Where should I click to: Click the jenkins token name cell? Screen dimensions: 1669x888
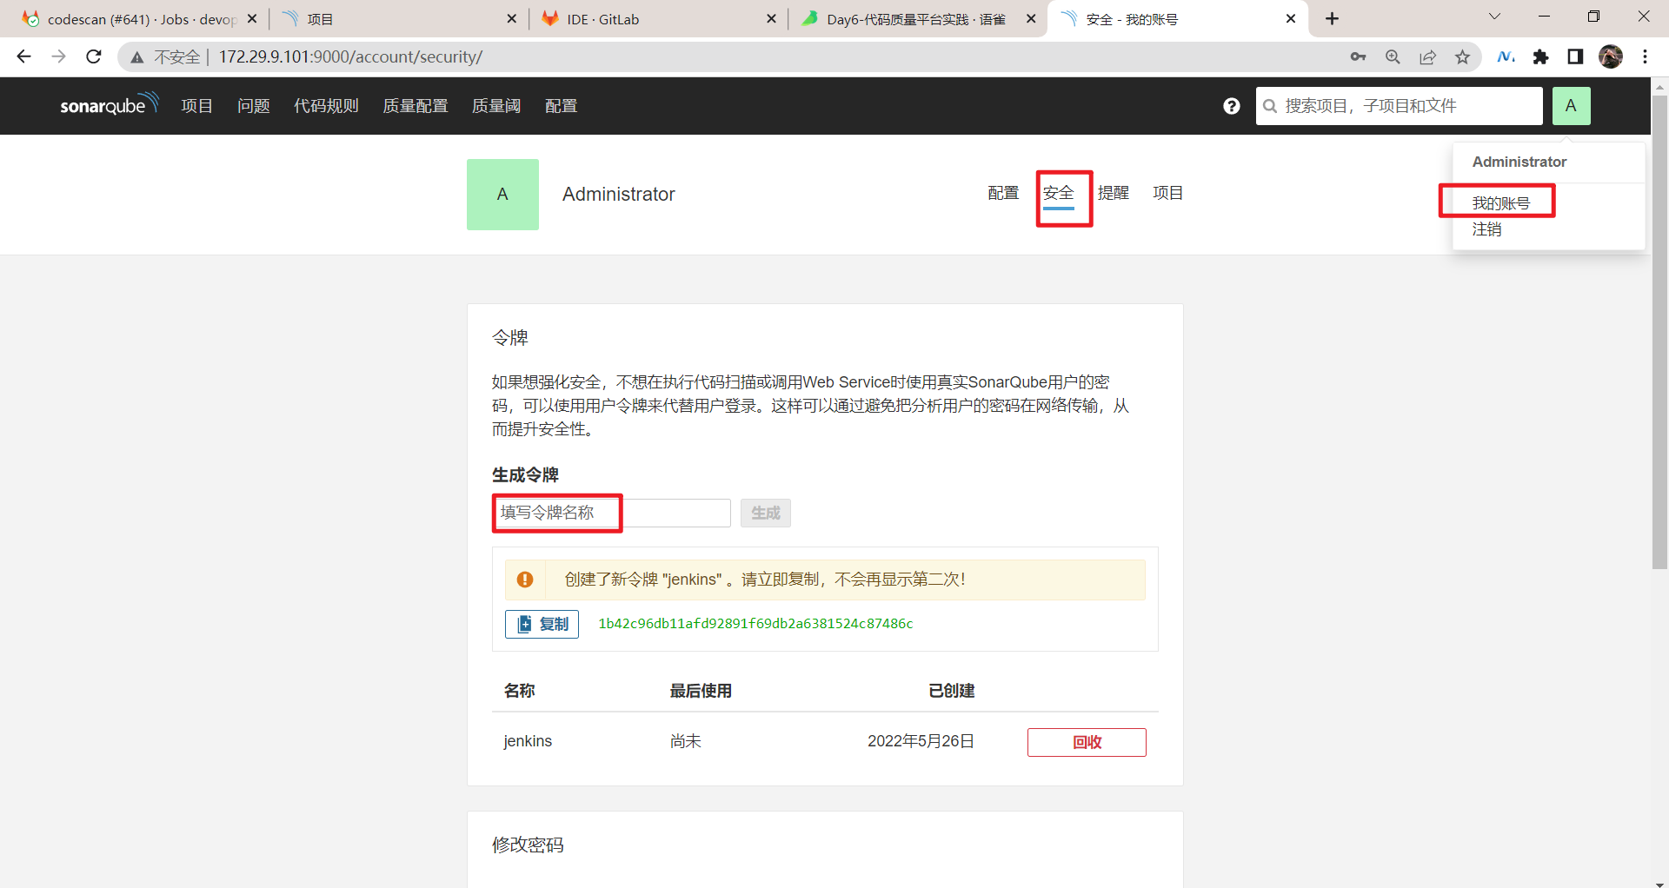528,741
